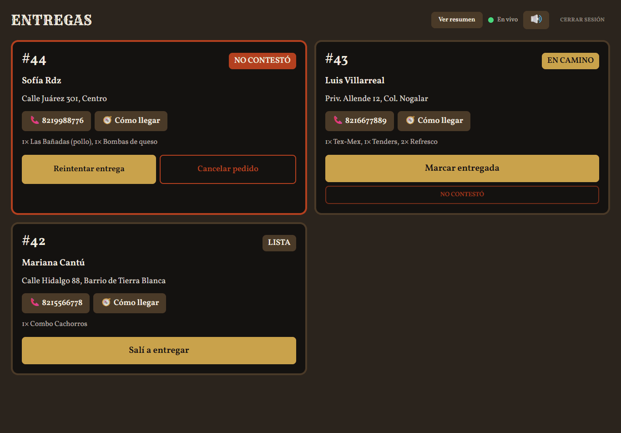Select customer name Mariana Cantú
The image size is (621, 433).
point(53,263)
